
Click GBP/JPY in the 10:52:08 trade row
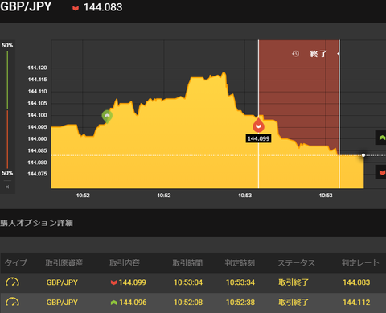tap(62, 303)
